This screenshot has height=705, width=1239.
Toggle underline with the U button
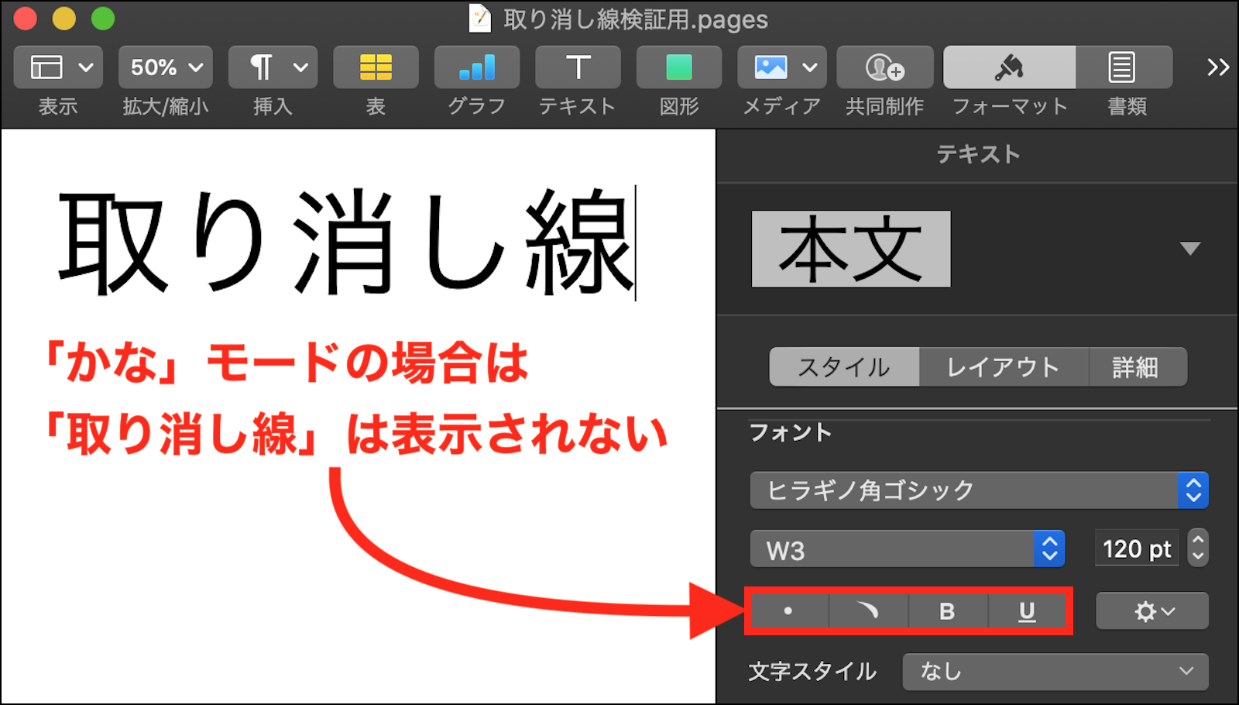click(x=1027, y=611)
